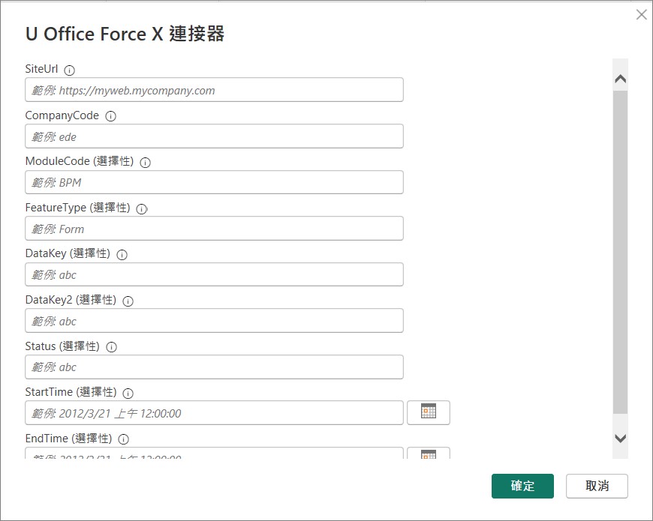
Task: Click the 確定 confirm button
Action: pyautogui.click(x=522, y=486)
